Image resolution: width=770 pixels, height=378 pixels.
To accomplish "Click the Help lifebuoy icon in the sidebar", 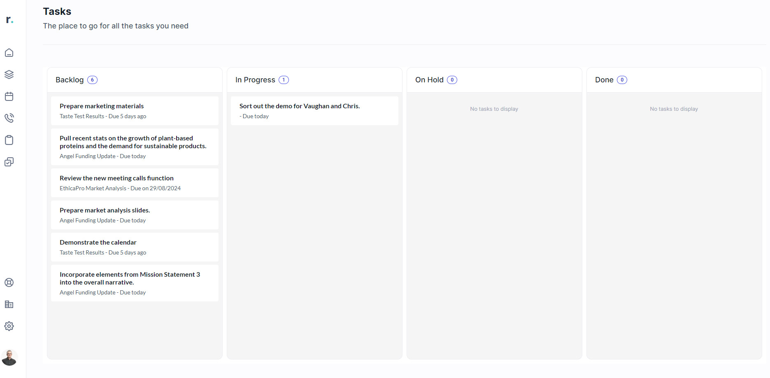I will click(x=9, y=282).
